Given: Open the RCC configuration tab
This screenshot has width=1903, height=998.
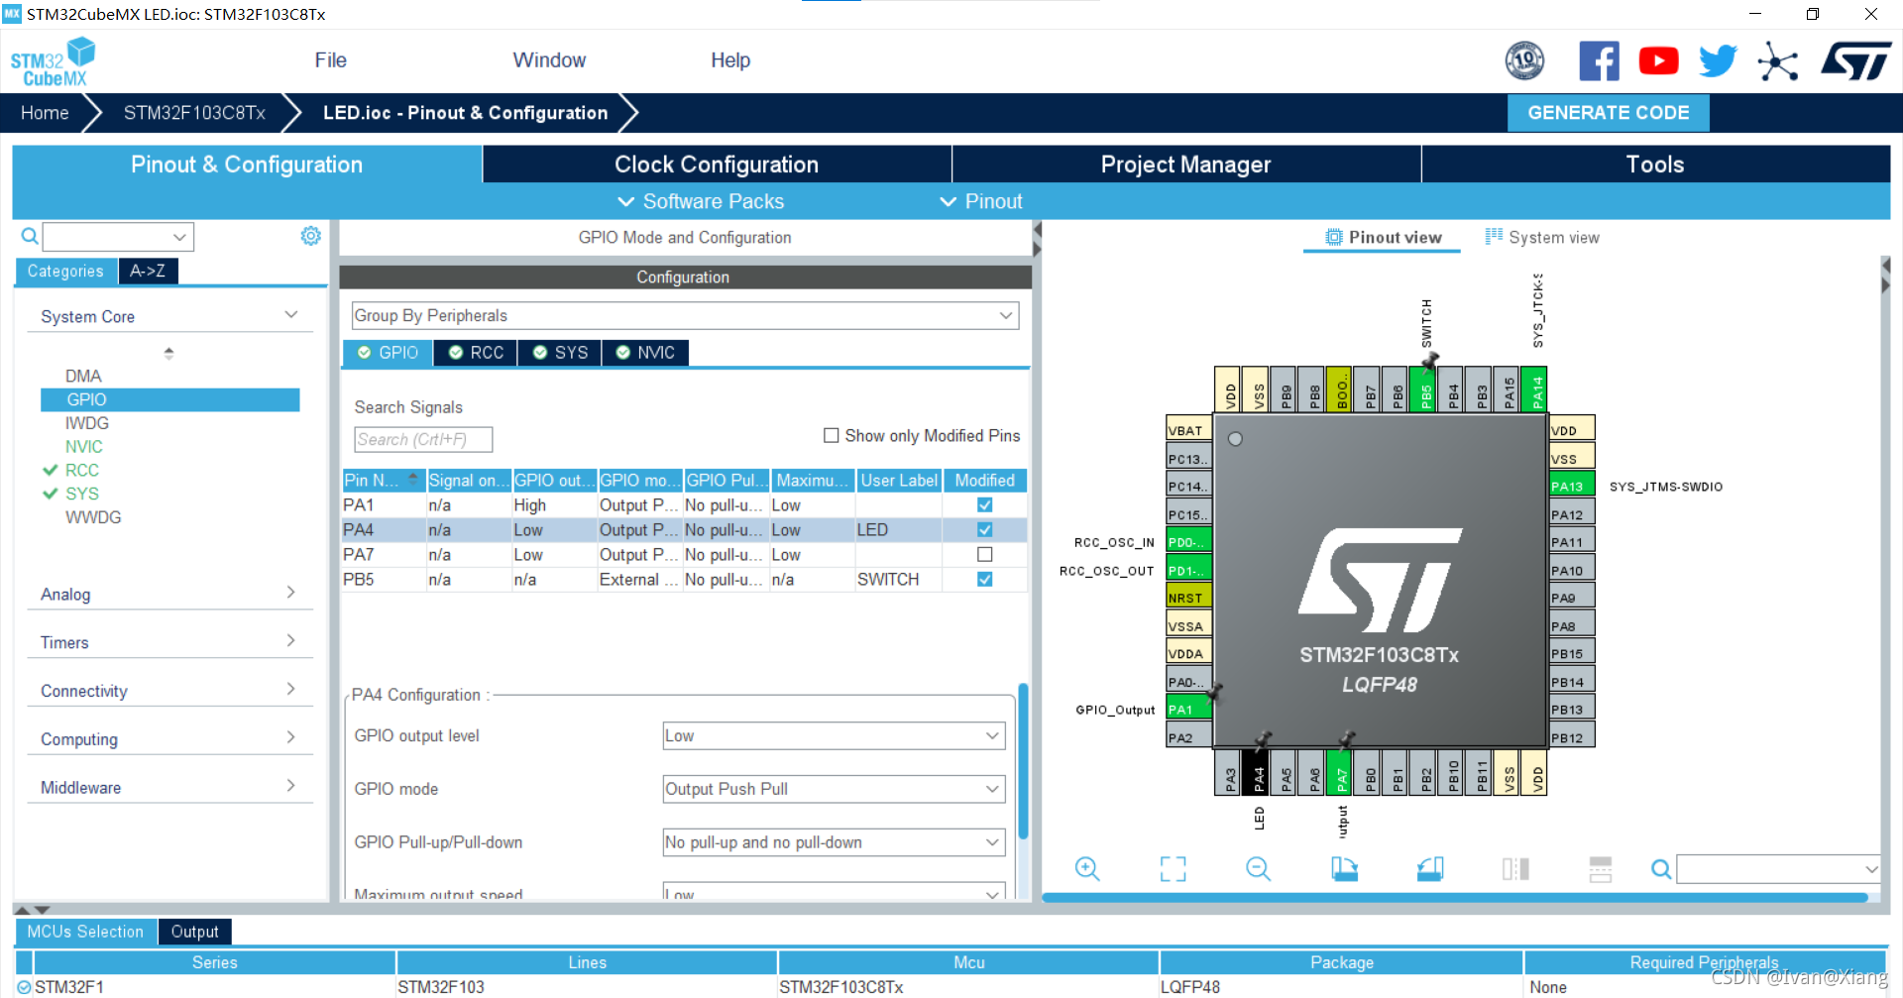Looking at the screenshot, I should [476, 353].
